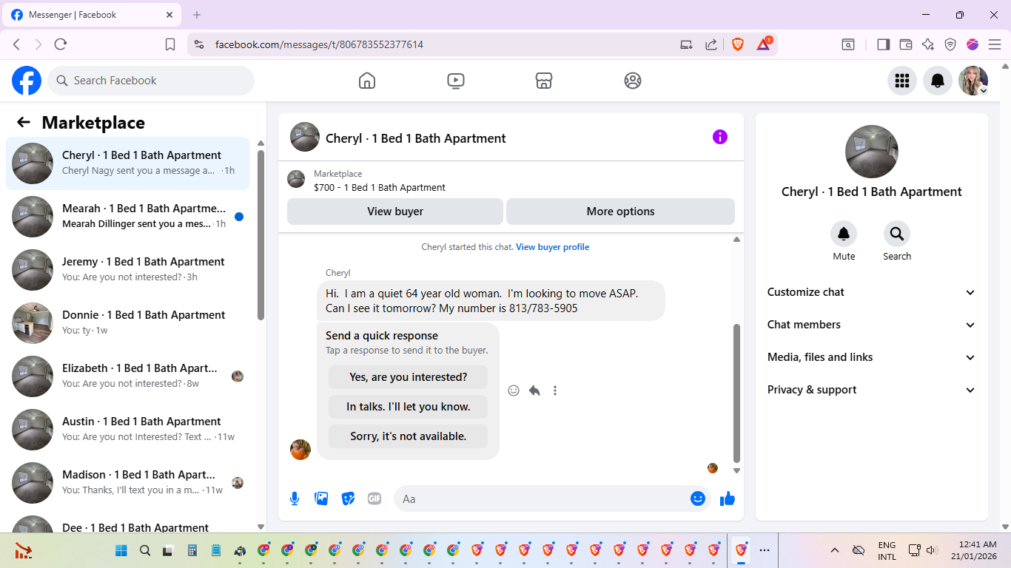Open the Elizabeth conversation in the list
The height and width of the screenshot is (568, 1011).
[127, 376]
